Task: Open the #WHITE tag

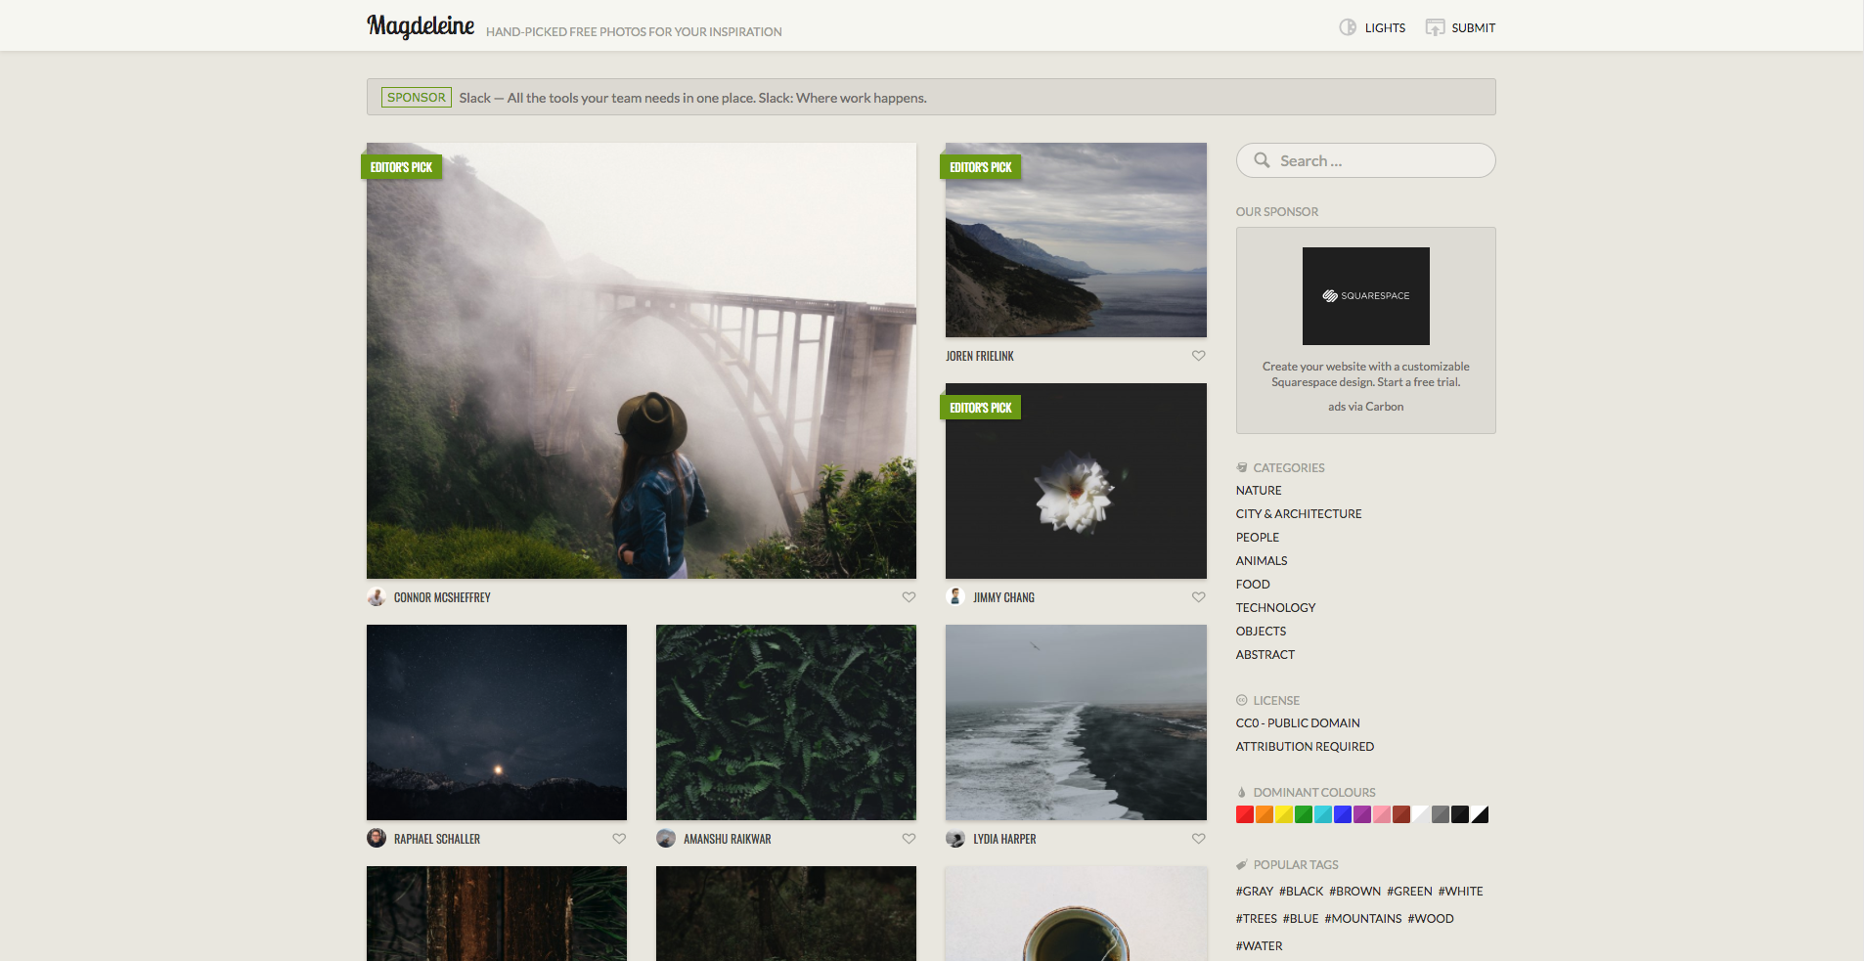Action: click(1461, 892)
